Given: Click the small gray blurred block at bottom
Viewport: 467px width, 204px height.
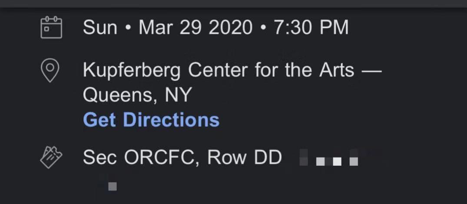Looking at the screenshot, I should pos(112,187).
